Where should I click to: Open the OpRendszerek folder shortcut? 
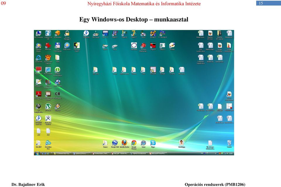124,71
